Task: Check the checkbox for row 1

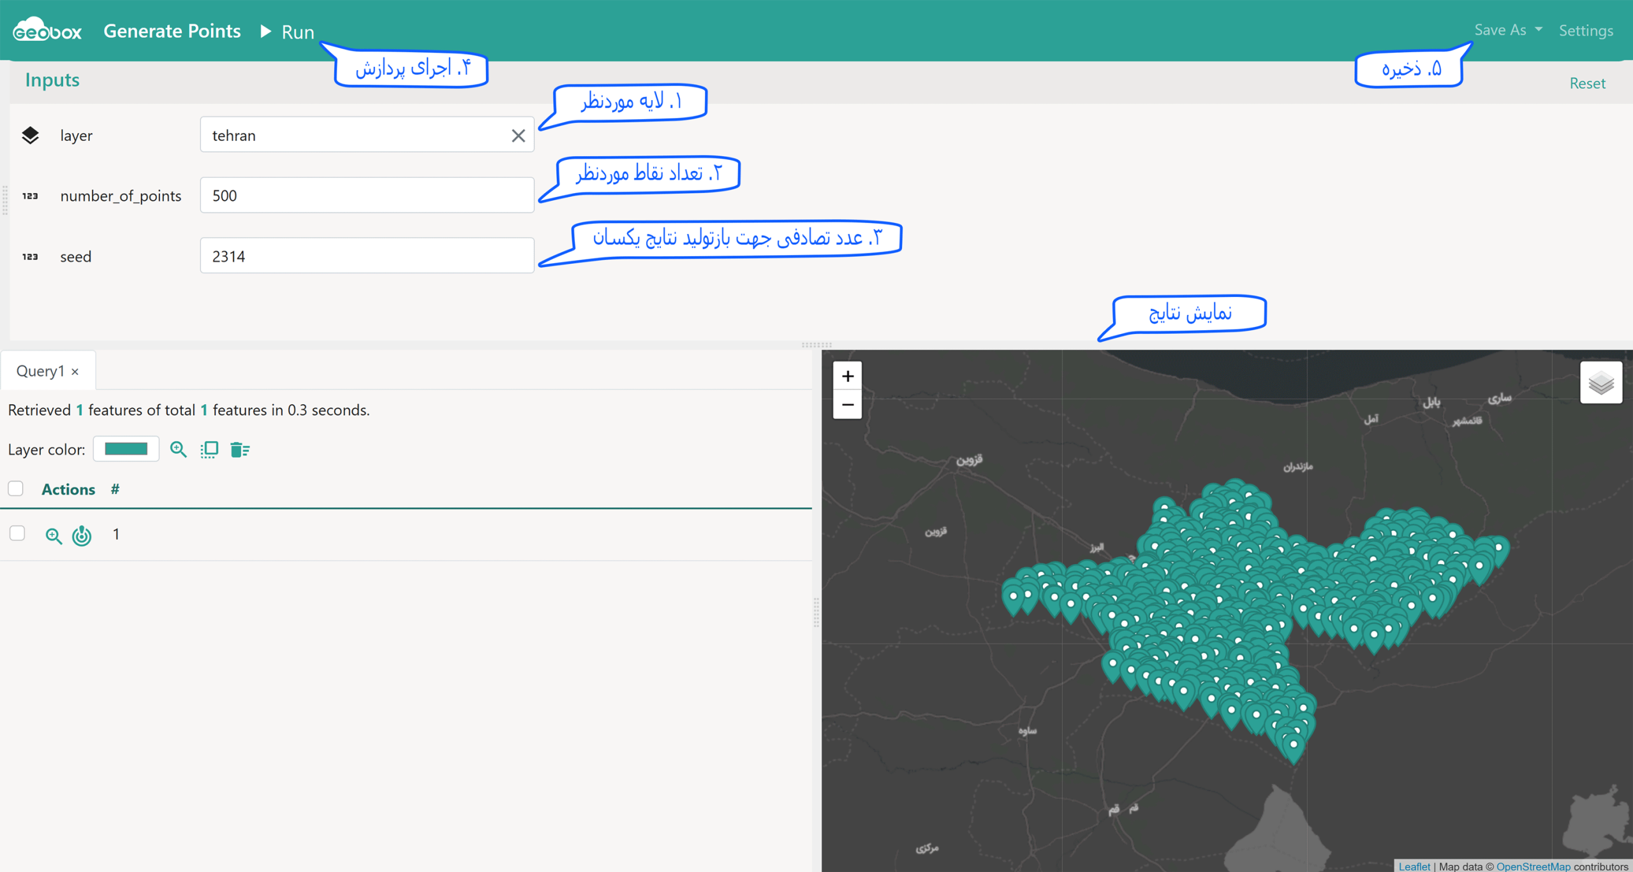Action: coord(17,533)
